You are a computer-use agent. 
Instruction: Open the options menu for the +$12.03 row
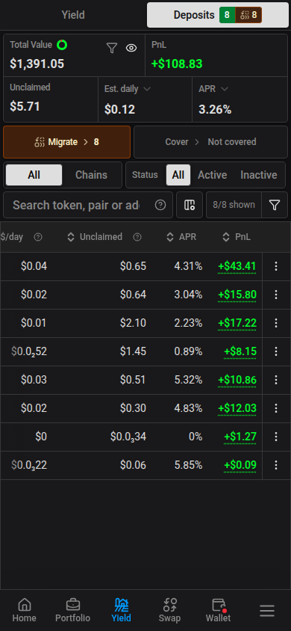276,408
